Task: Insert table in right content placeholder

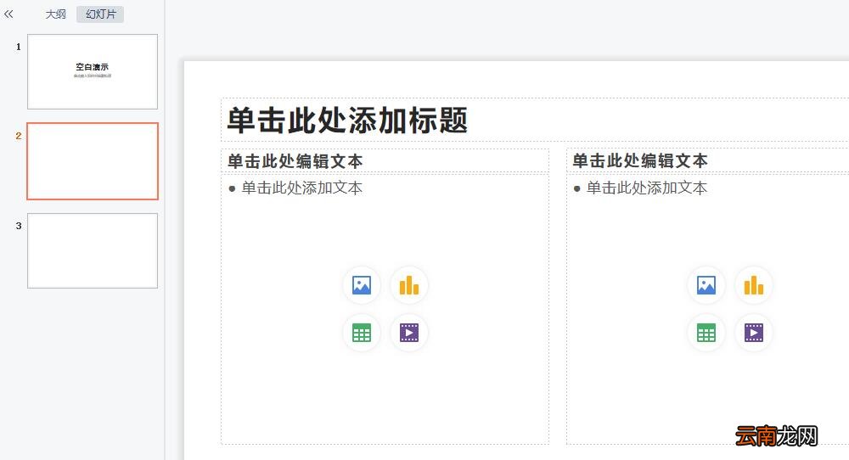Action: (x=706, y=333)
